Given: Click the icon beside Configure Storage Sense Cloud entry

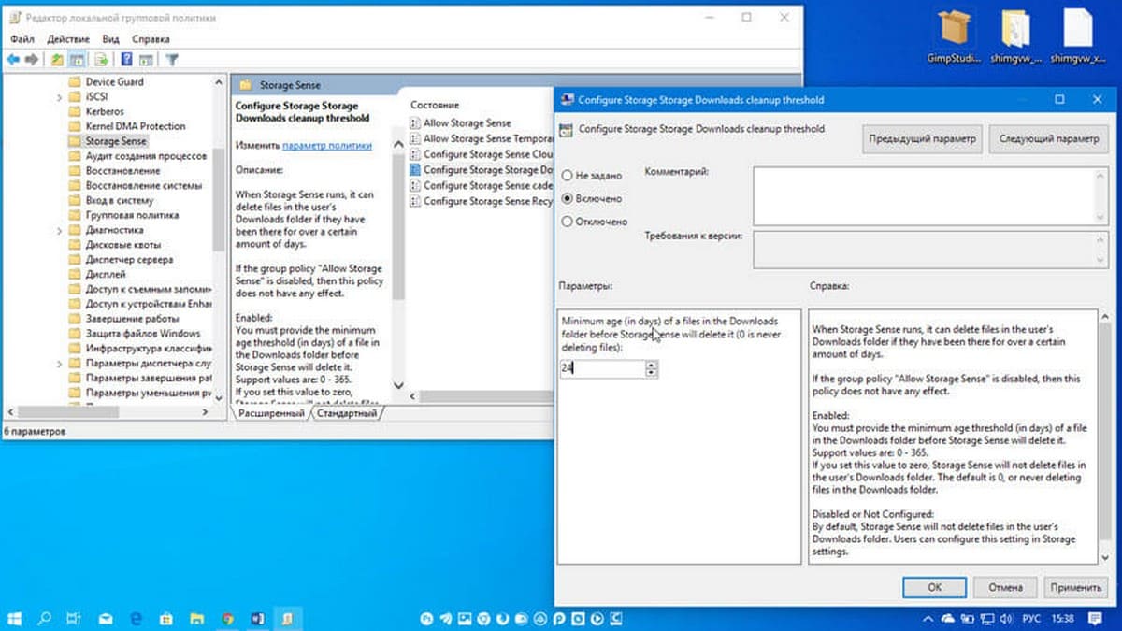Looking at the screenshot, I should coord(415,154).
